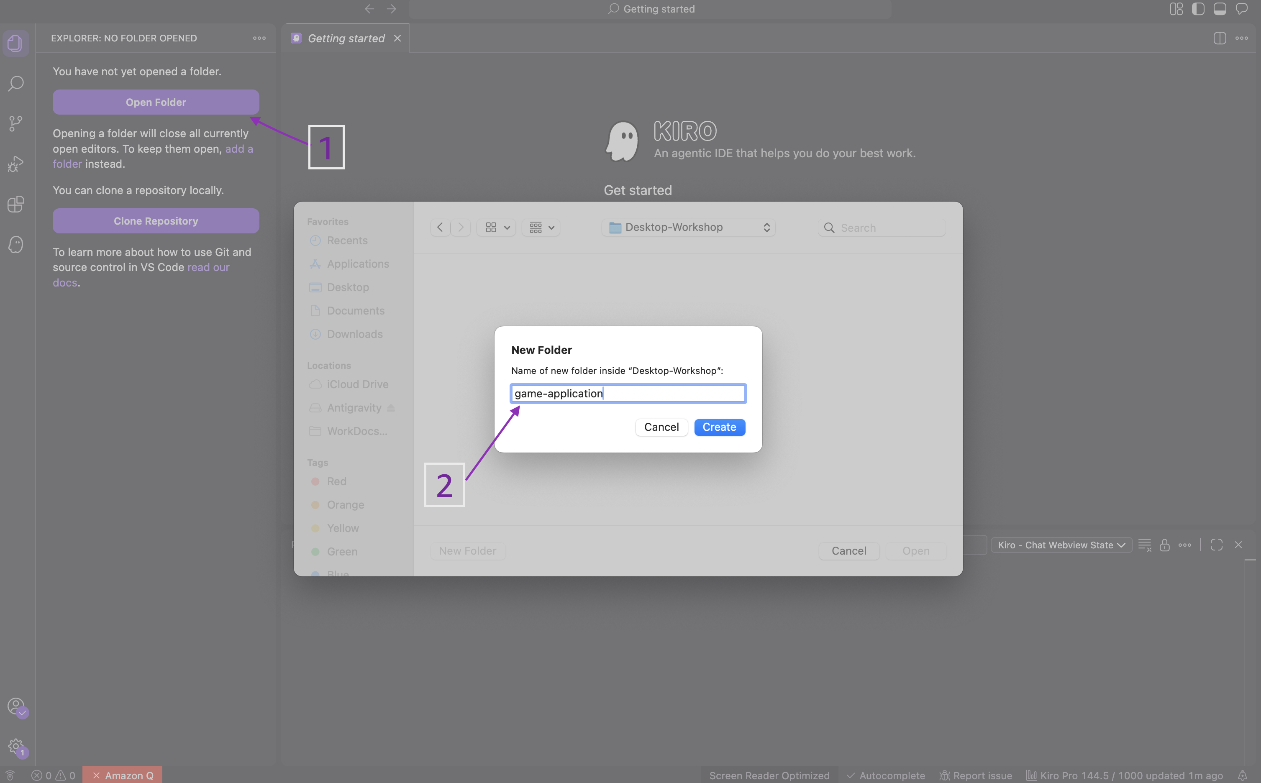Open the icon view options dropdown
Image resolution: width=1261 pixels, height=783 pixels.
click(496, 228)
